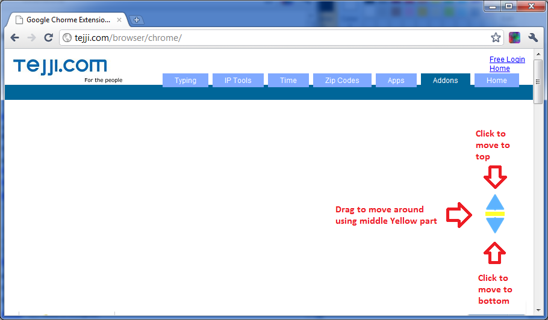This screenshot has height=320, width=548.
Task: Maximize the Chrome window
Action: 509,6
